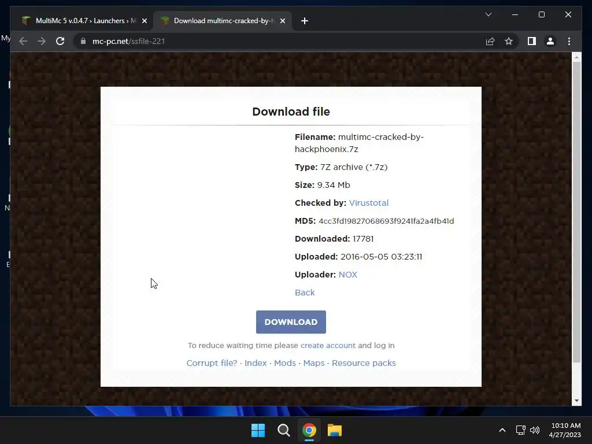Open File Explorer from taskbar

point(335,430)
